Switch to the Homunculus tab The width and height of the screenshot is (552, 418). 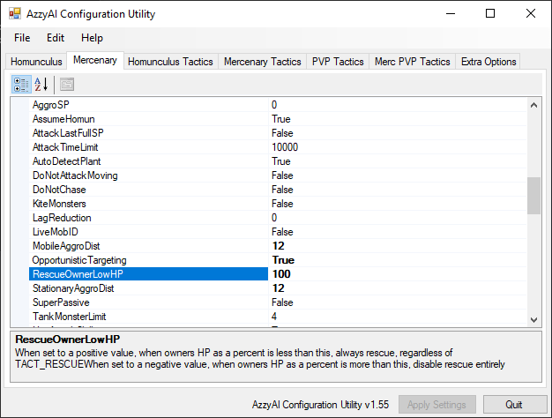click(x=36, y=62)
